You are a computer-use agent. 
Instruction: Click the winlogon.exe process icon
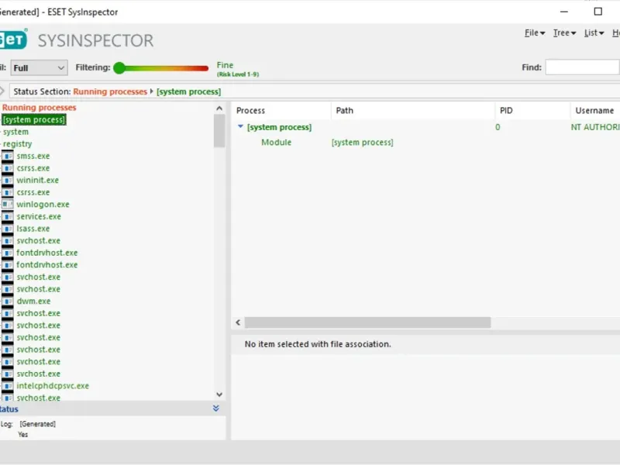pos(8,205)
